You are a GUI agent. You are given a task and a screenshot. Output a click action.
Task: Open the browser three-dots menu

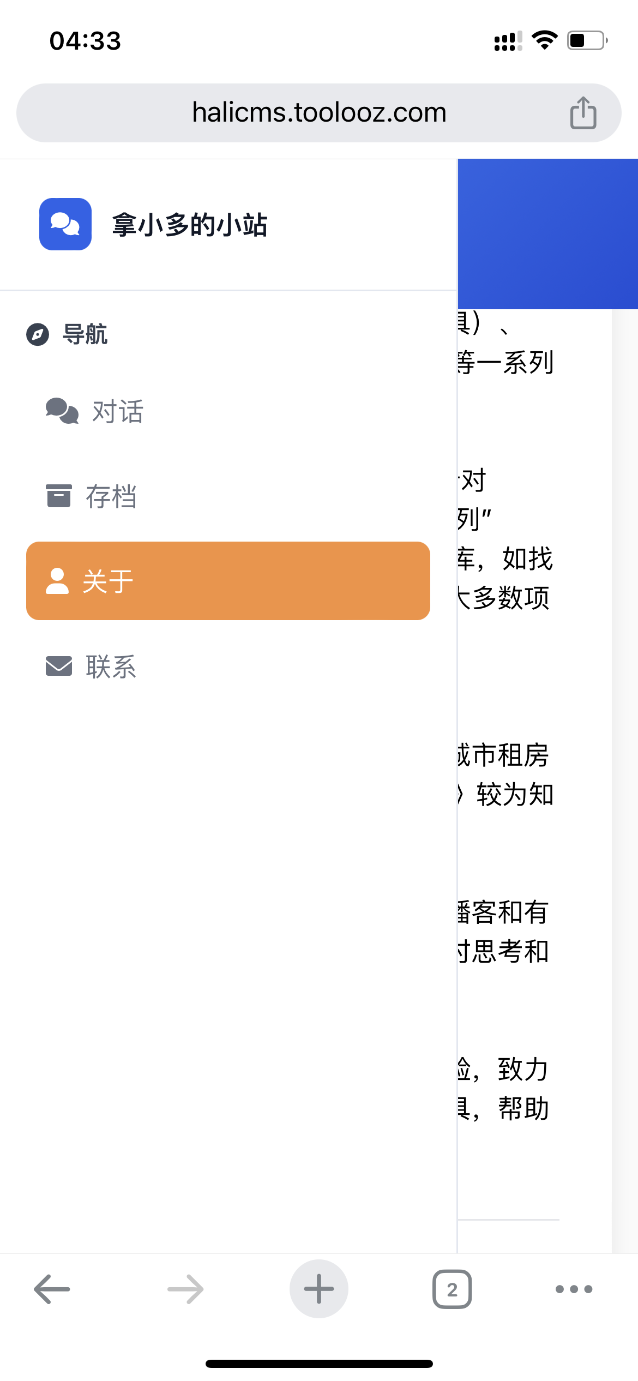[x=574, y=1289]
